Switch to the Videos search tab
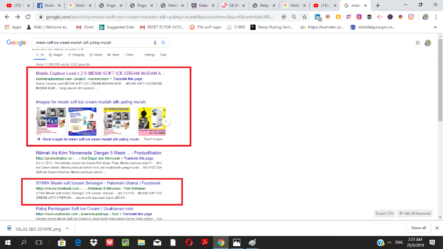443x249 pixels. tap(96, 55)
